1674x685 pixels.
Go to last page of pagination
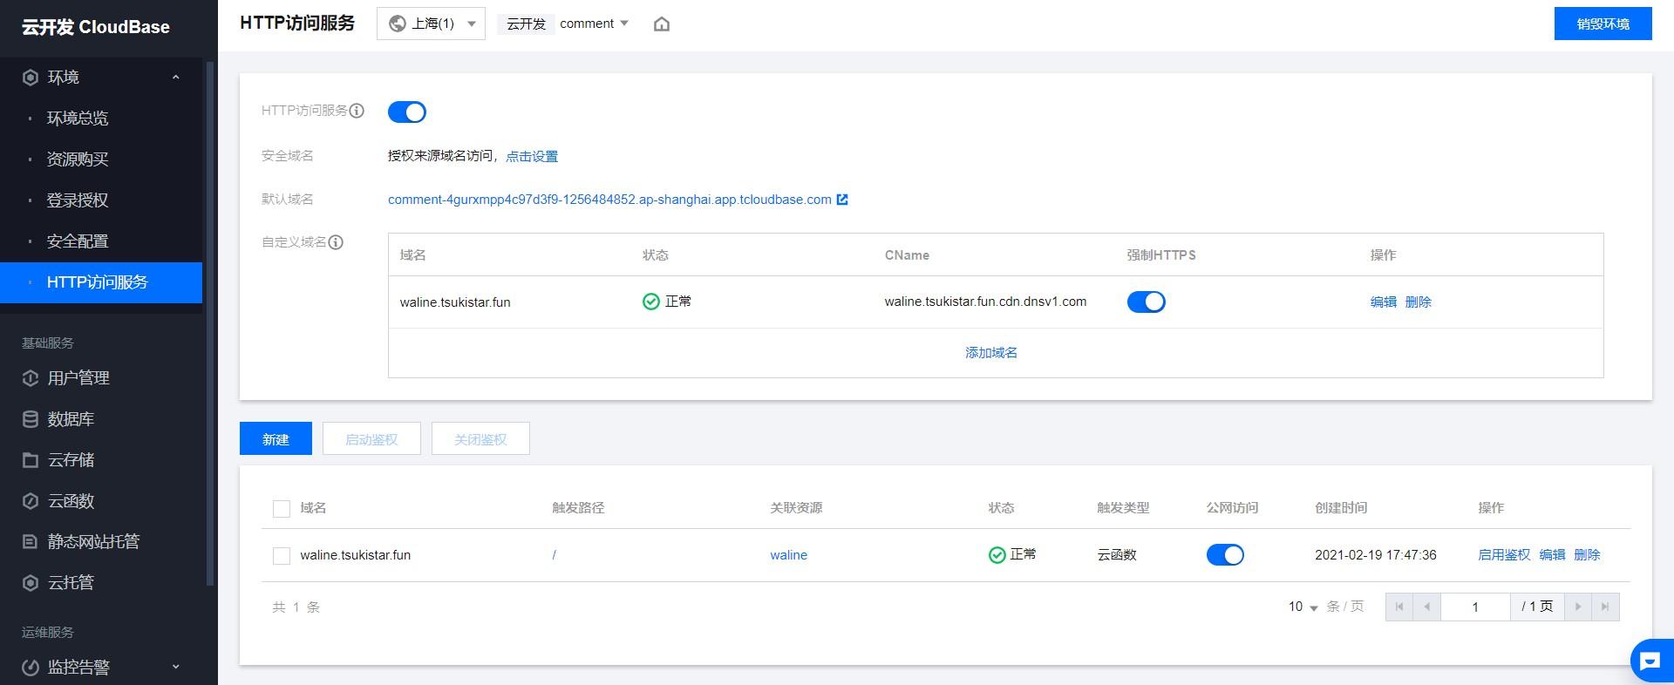pos(1605,607)
